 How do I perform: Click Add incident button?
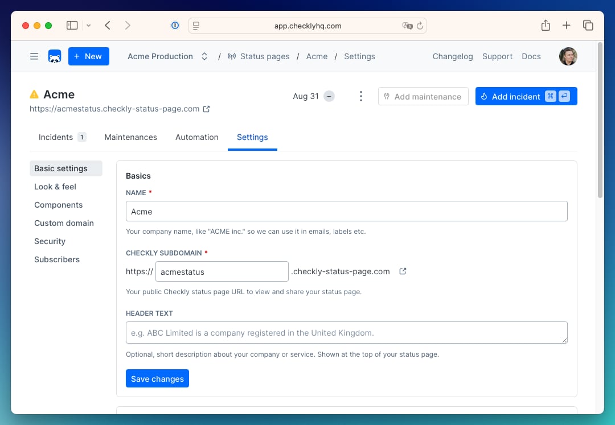(x=526, y=96)
